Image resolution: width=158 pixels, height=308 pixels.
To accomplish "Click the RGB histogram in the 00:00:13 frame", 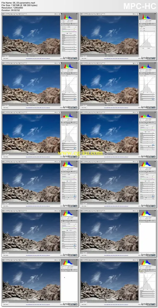I will click(69, 16).
